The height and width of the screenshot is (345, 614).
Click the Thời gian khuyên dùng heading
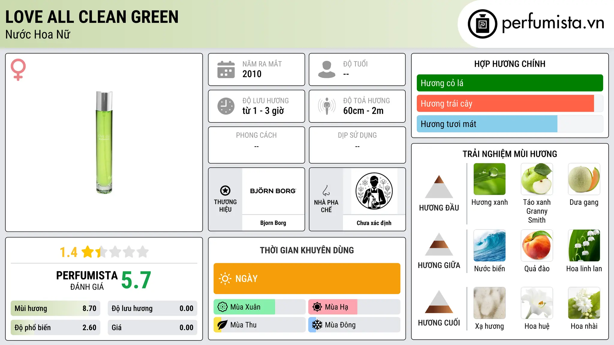307,250
